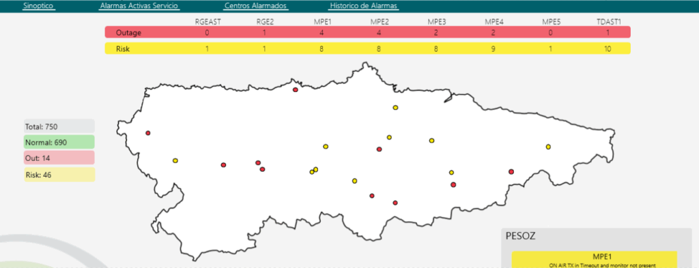Select the southernmost red map dot

point(395,203)
